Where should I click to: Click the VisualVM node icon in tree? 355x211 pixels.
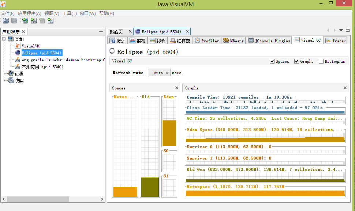coord(18,46)
